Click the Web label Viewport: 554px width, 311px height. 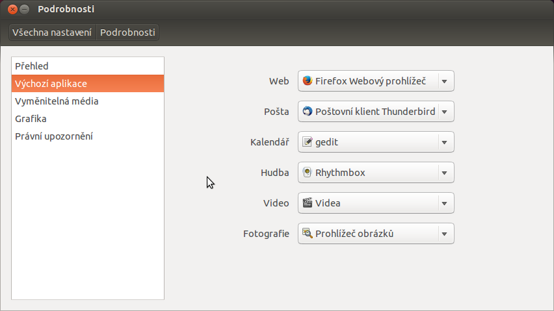[x=279, y=81]
